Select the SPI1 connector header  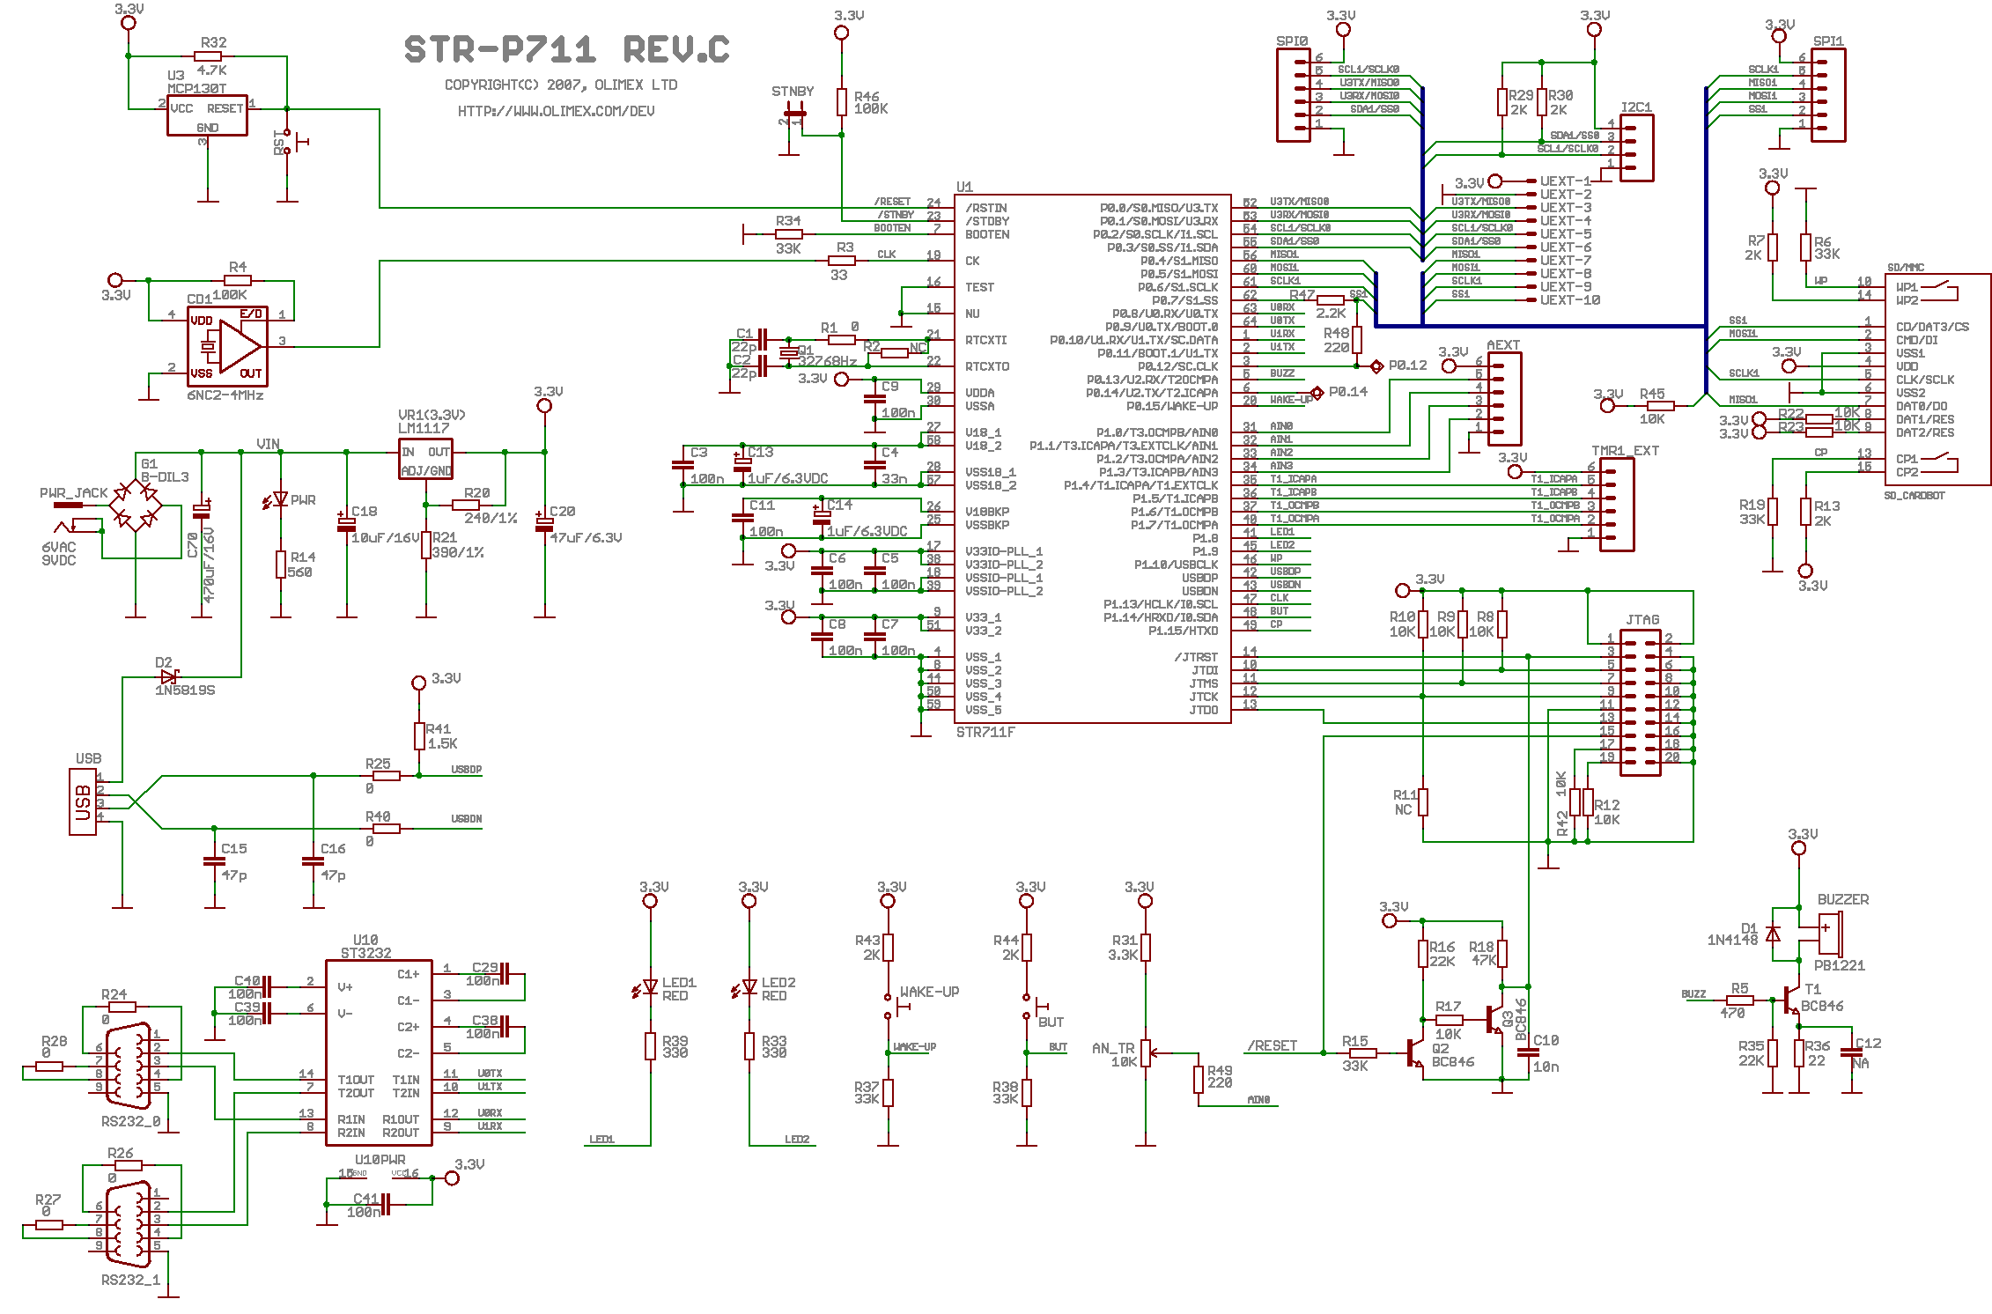[1828, 95]
